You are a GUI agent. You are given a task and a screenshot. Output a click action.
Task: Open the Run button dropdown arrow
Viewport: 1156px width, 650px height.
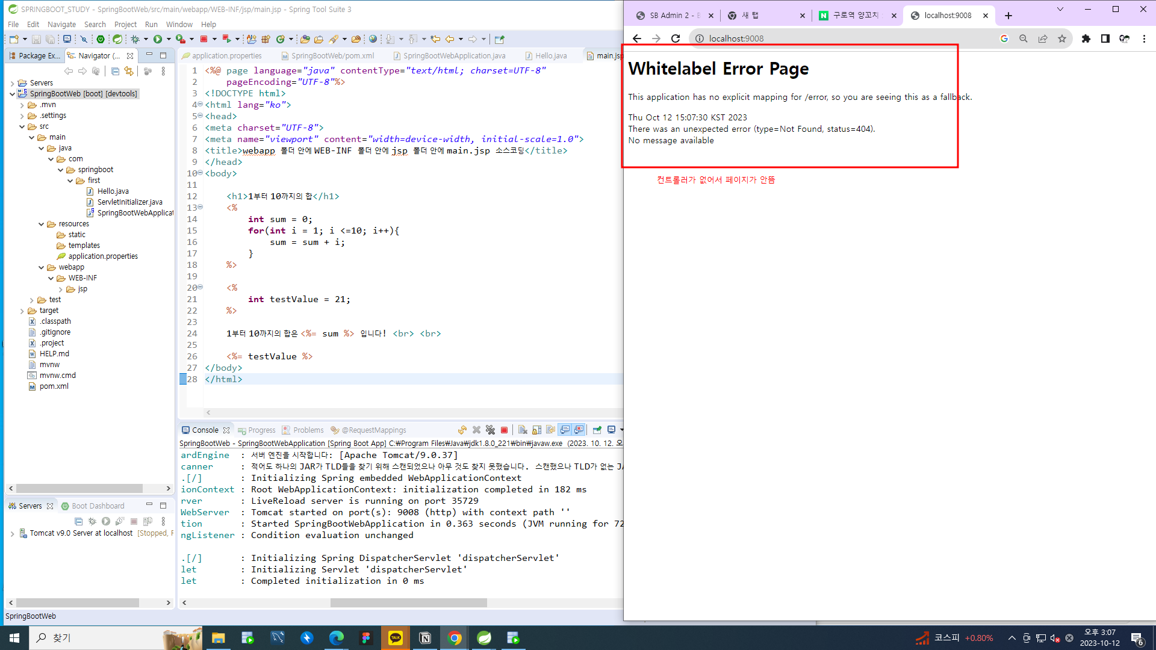169,39
